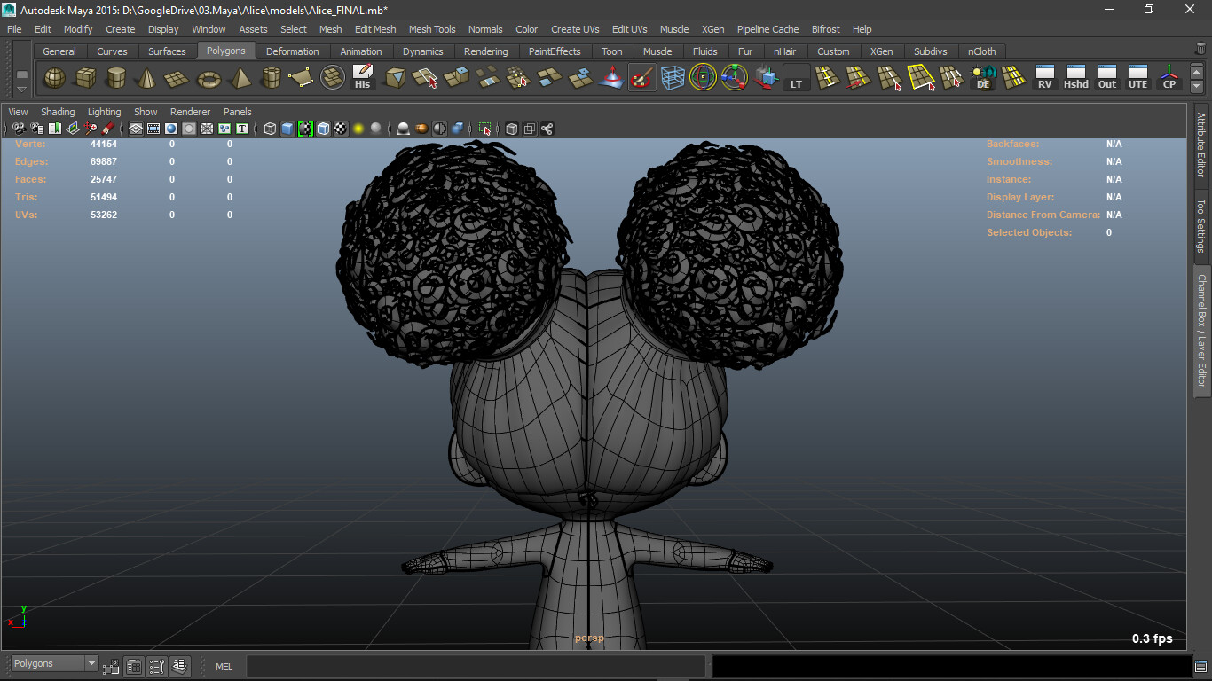Open the 'RV' Render View shelf icon
1212x681 pixels.
pos(1045,78)
